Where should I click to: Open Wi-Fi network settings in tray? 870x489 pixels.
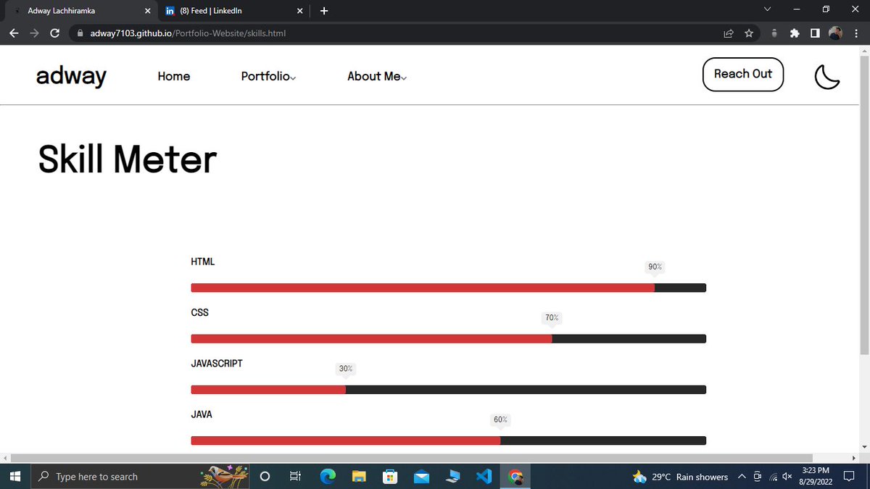773,477
